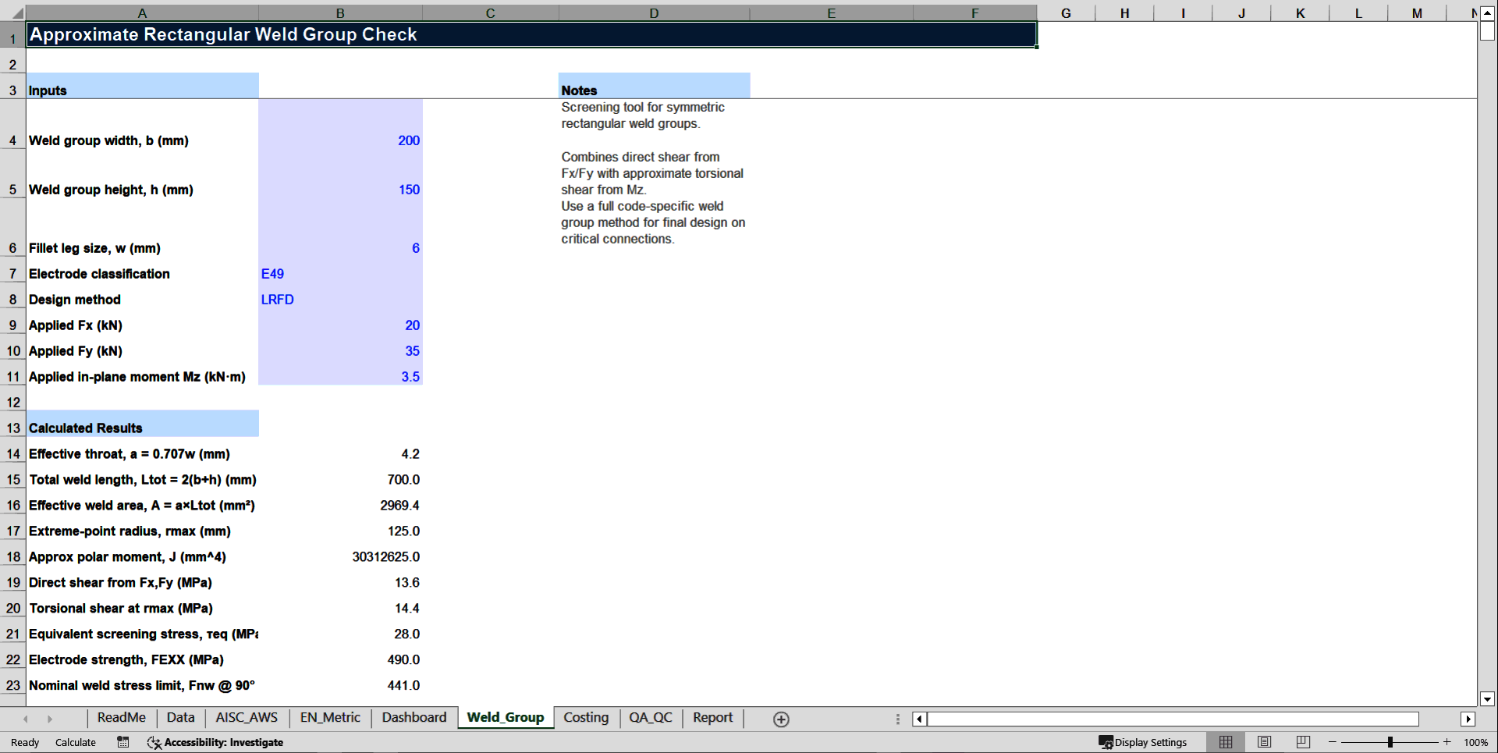Switch to Normal view icon in status bar
This screenshot has height=753, width=1498.
[1225, 742]
